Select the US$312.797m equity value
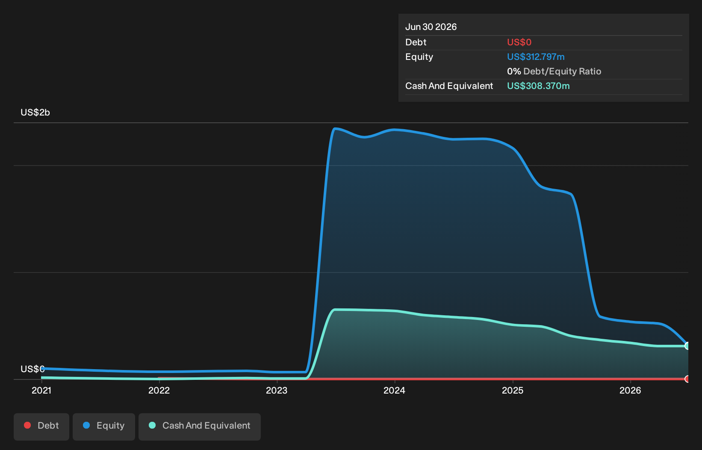The width and height of the screenshot is (702, 450). (x=536, y=57)
